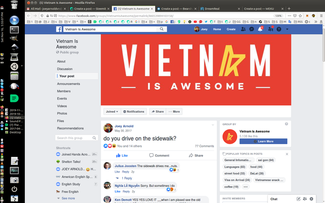Image resolution: width=325 pixels, height=203 pixels.
Task: Open the trash can icon in dock
Action: pyautogui.click(x=14, y=5)
